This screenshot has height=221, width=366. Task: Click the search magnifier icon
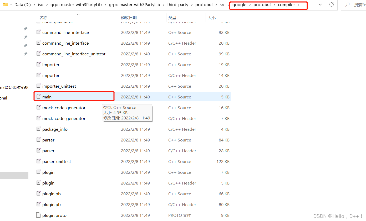coord(348,4)
